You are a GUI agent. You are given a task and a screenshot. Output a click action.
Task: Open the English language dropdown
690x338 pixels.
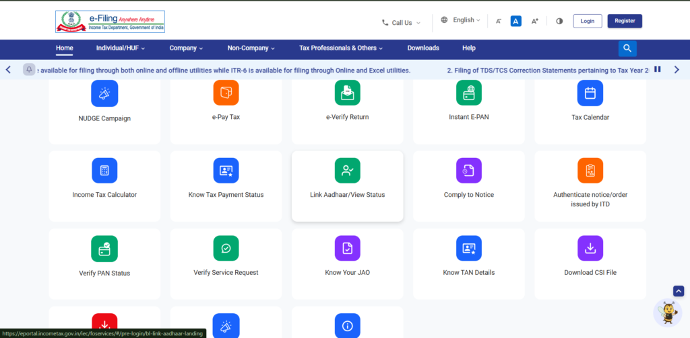[x=460, y=20]
